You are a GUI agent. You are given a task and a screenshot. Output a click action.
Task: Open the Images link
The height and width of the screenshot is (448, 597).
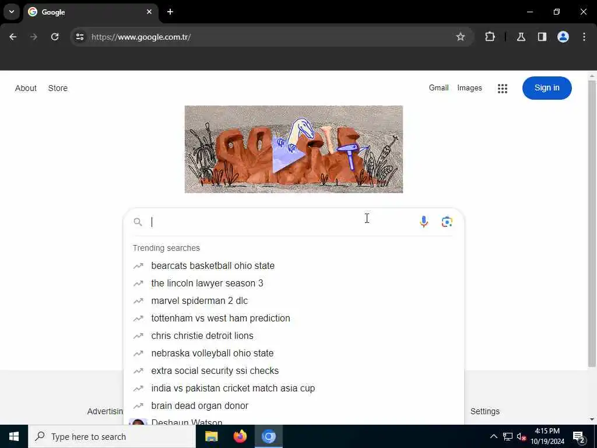tap(469, 88)
